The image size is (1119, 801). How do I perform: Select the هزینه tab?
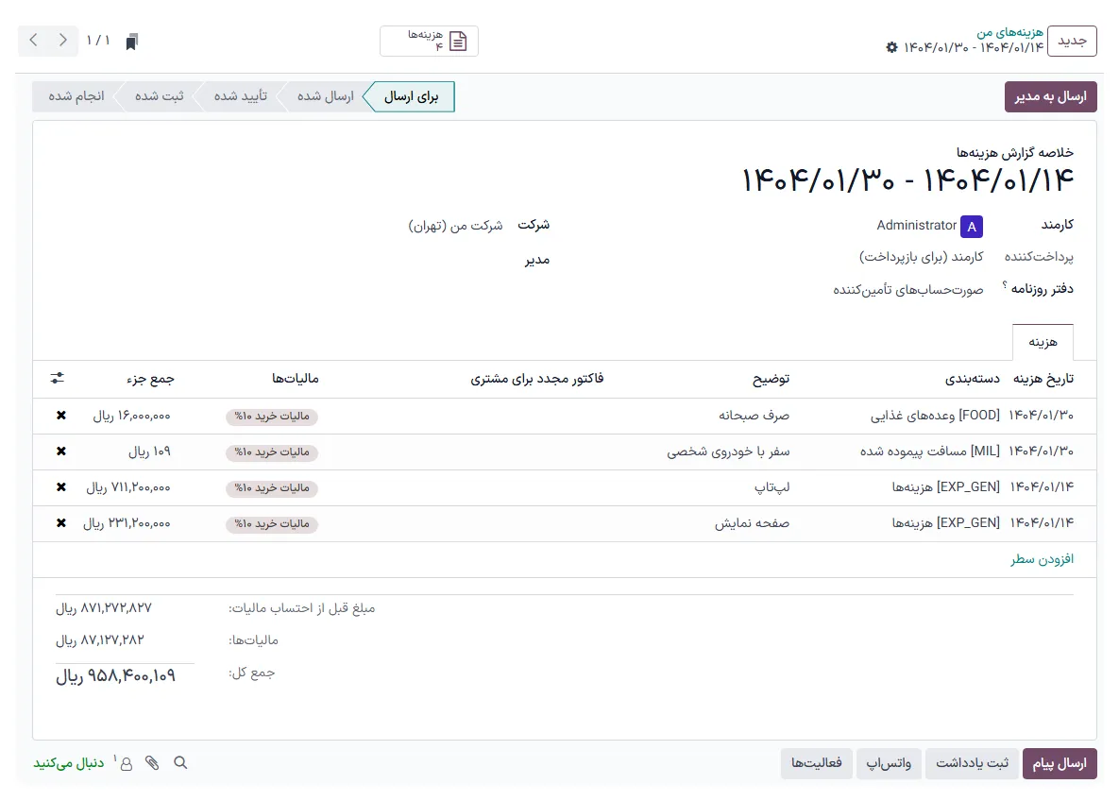pos(1043,342)
